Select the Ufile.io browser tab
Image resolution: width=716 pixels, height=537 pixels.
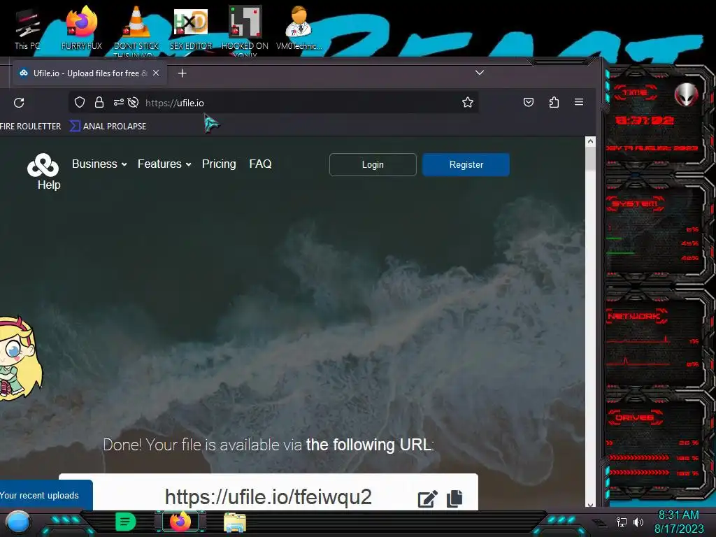(x=89, y=73)
